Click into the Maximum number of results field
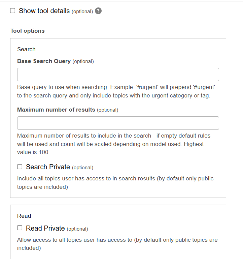 (118, 123)
